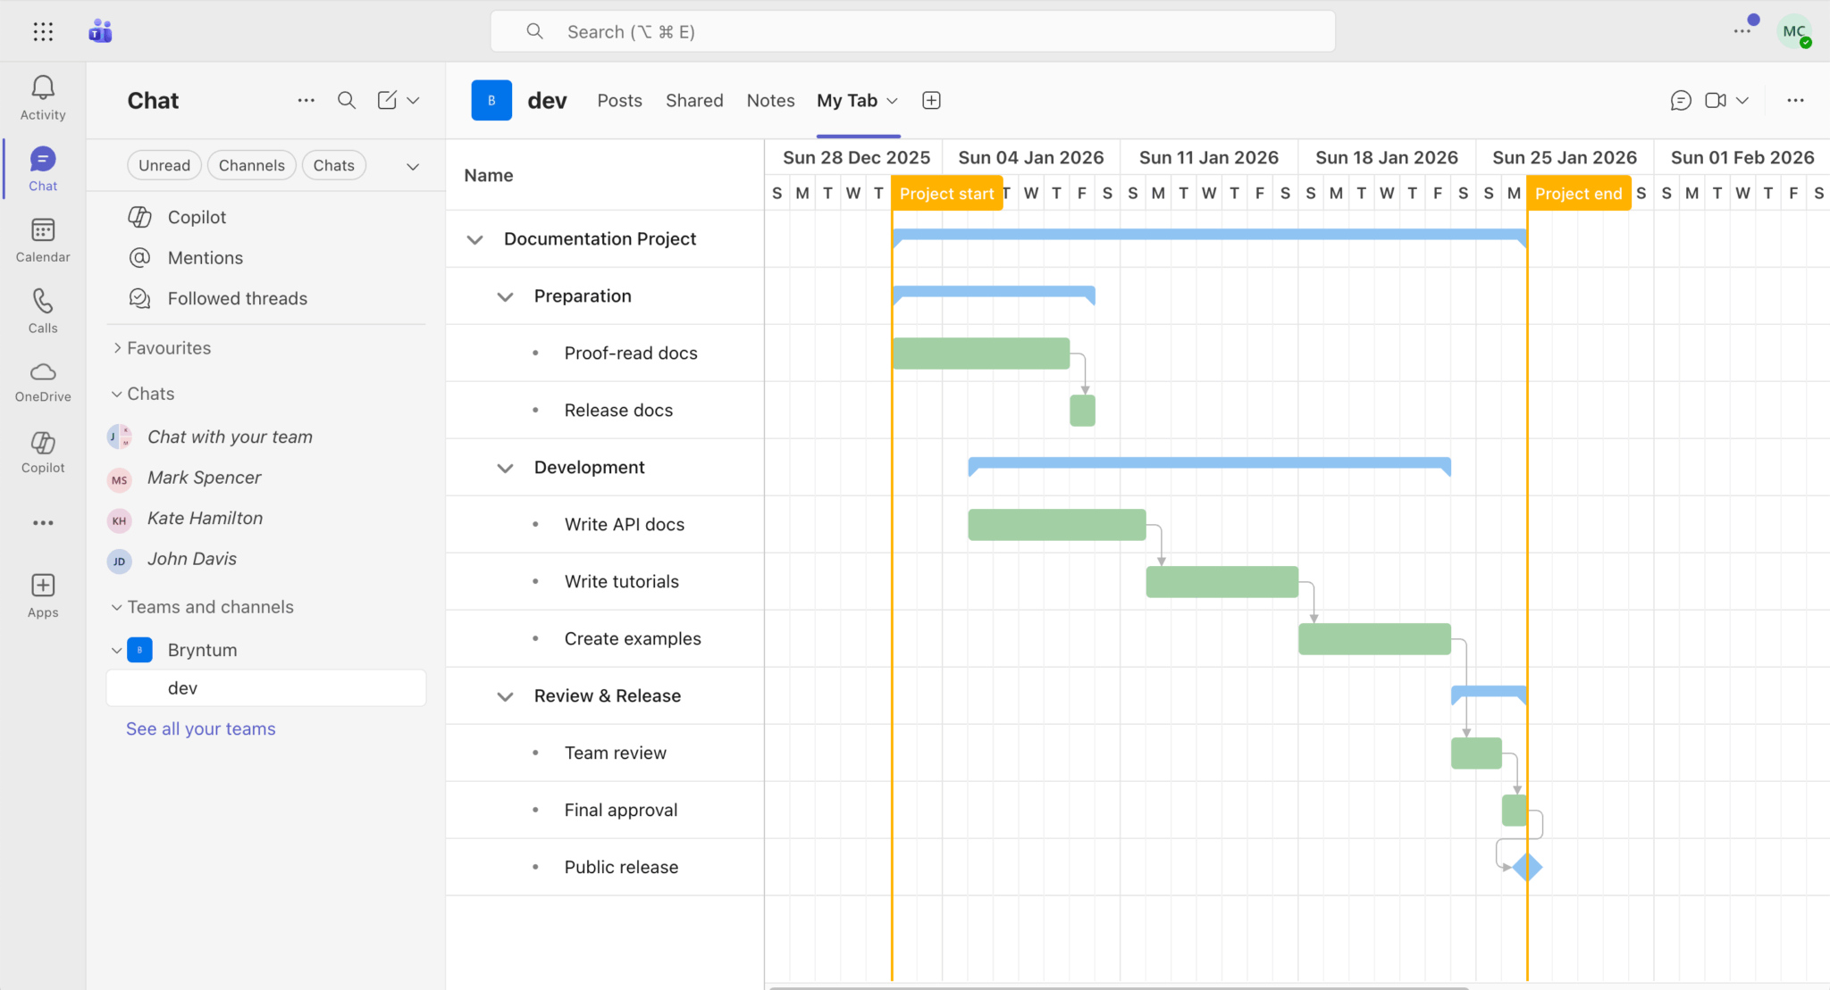Open OneDrive cloud icon
This screenshot has height=990, width=1830.
coord(43,381)
